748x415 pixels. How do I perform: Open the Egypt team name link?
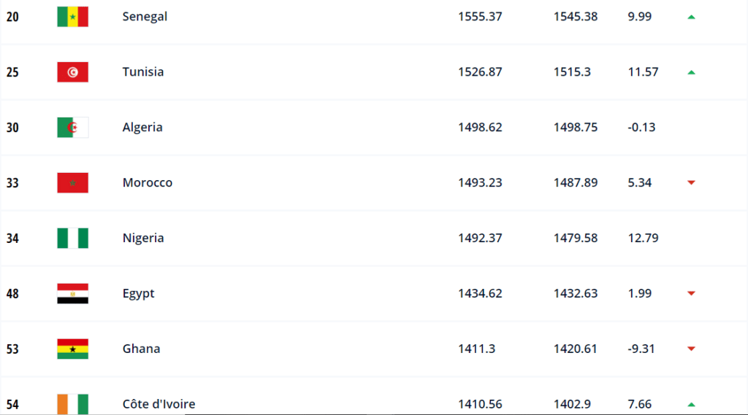138,293
